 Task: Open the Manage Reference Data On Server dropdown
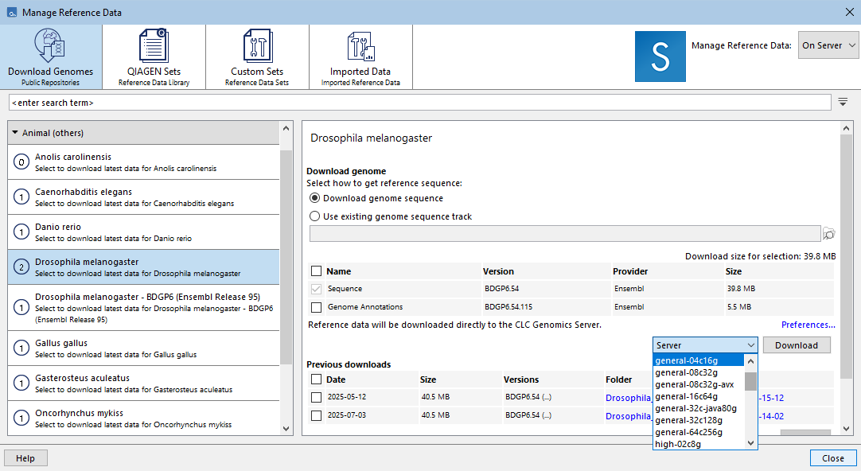coord(828,45)
